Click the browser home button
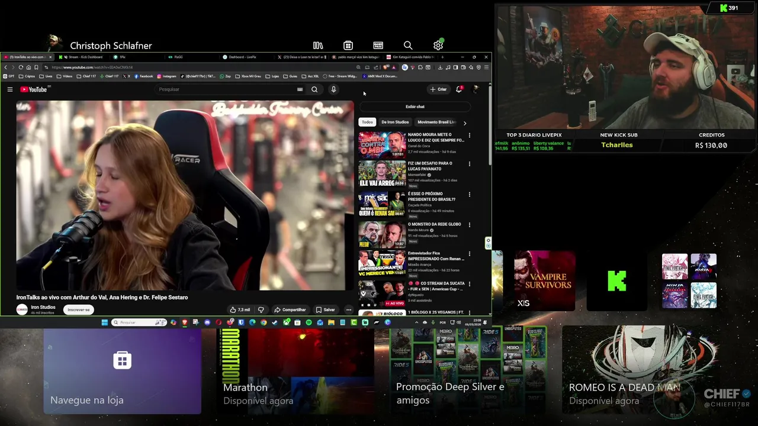Image resolution: width=758 pixels, height=426 pixels. click(28, 67)
